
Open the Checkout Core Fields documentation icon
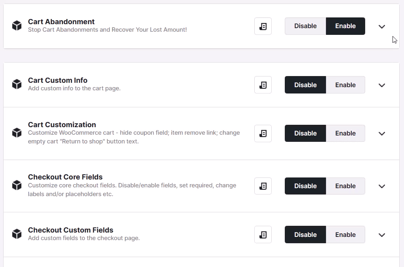click(263, 186)
